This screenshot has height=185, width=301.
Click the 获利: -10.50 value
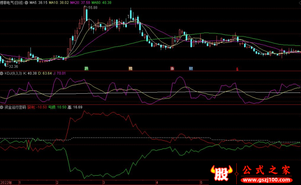pyautogui.click(x=37, y=107)
